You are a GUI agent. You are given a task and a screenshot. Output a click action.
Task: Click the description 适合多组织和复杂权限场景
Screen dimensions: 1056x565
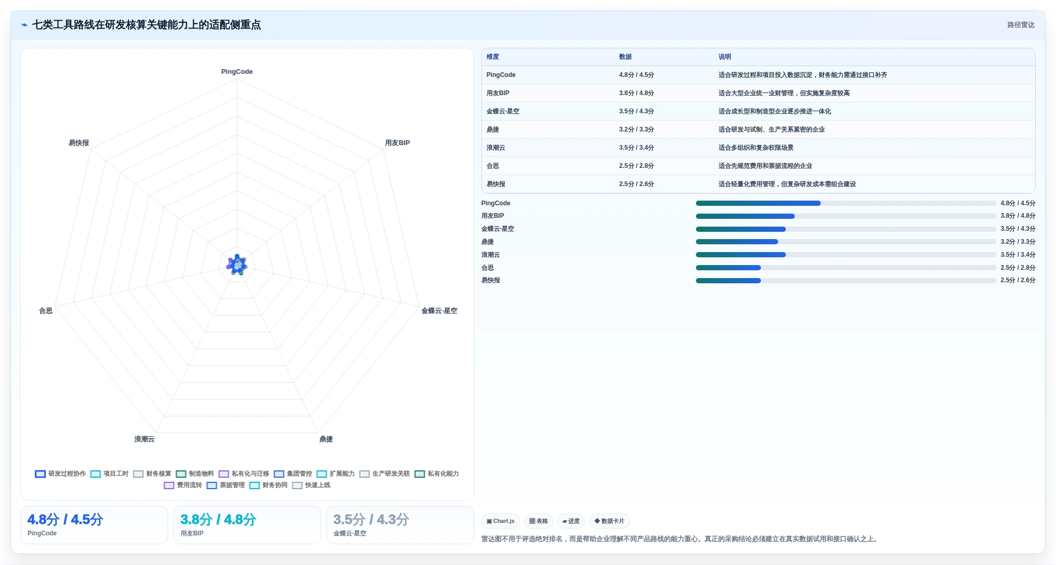(756, 148)
